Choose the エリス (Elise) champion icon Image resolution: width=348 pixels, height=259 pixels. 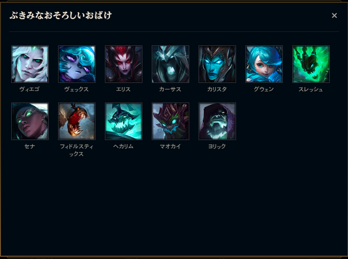point(124,64)
